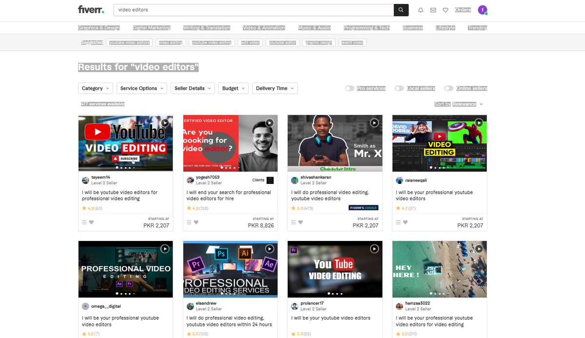Play video on raianeeqali gig thumbnail
Screen dimensions: 585x338
pyautogui.click(x=479, y=123)
